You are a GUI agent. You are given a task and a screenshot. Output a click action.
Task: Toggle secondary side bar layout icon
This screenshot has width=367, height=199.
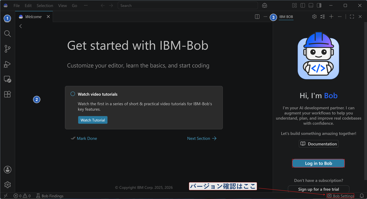pyautogui.click(x=319, y=5)
